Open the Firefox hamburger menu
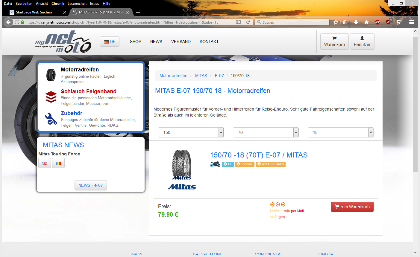 [412, 22]
